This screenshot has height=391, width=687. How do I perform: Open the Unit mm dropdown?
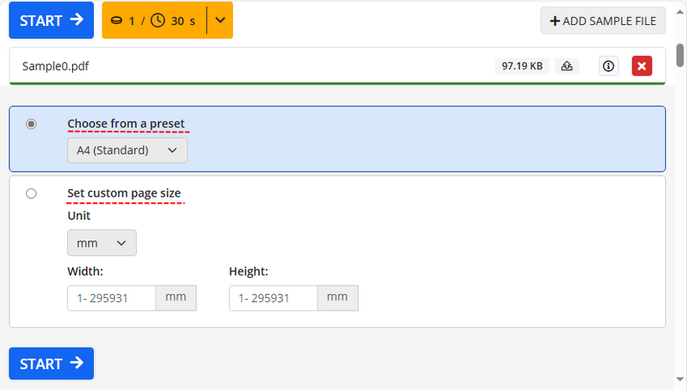tap(101, 243)
